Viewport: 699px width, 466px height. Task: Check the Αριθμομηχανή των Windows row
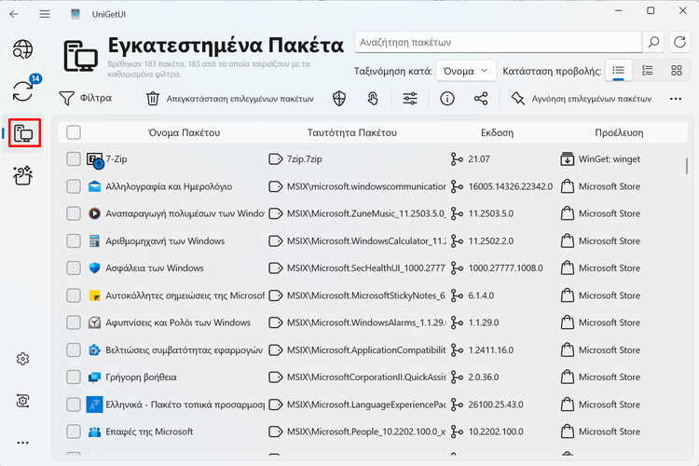coord(74,241)
